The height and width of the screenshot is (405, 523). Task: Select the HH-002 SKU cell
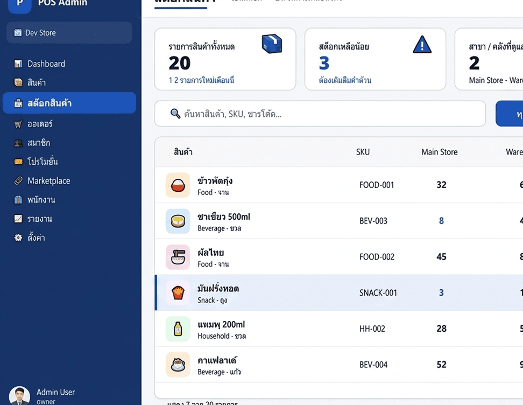tap(372, 329)
